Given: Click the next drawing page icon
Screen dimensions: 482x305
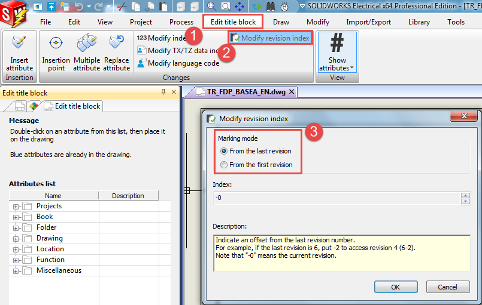Looking at the screenshot, I should pos(194,7).
